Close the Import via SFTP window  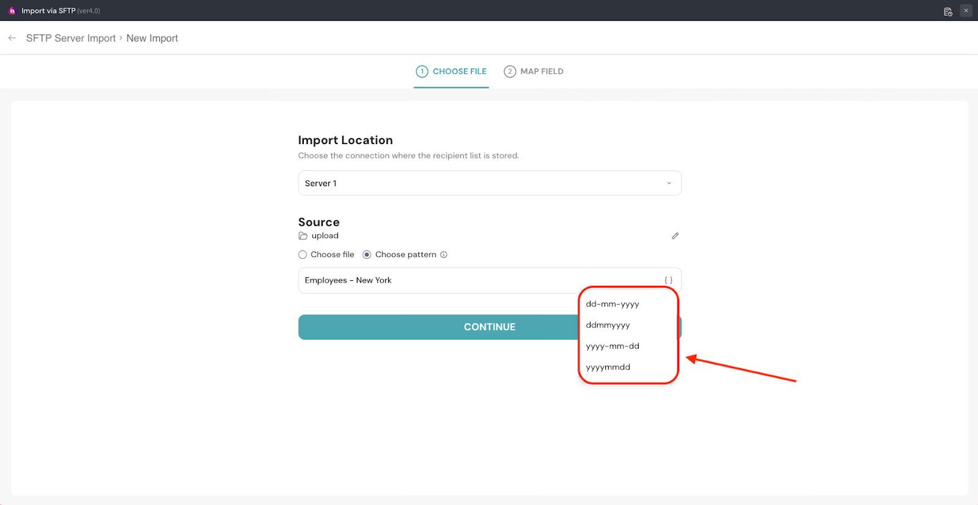click(x=966, y=10)
